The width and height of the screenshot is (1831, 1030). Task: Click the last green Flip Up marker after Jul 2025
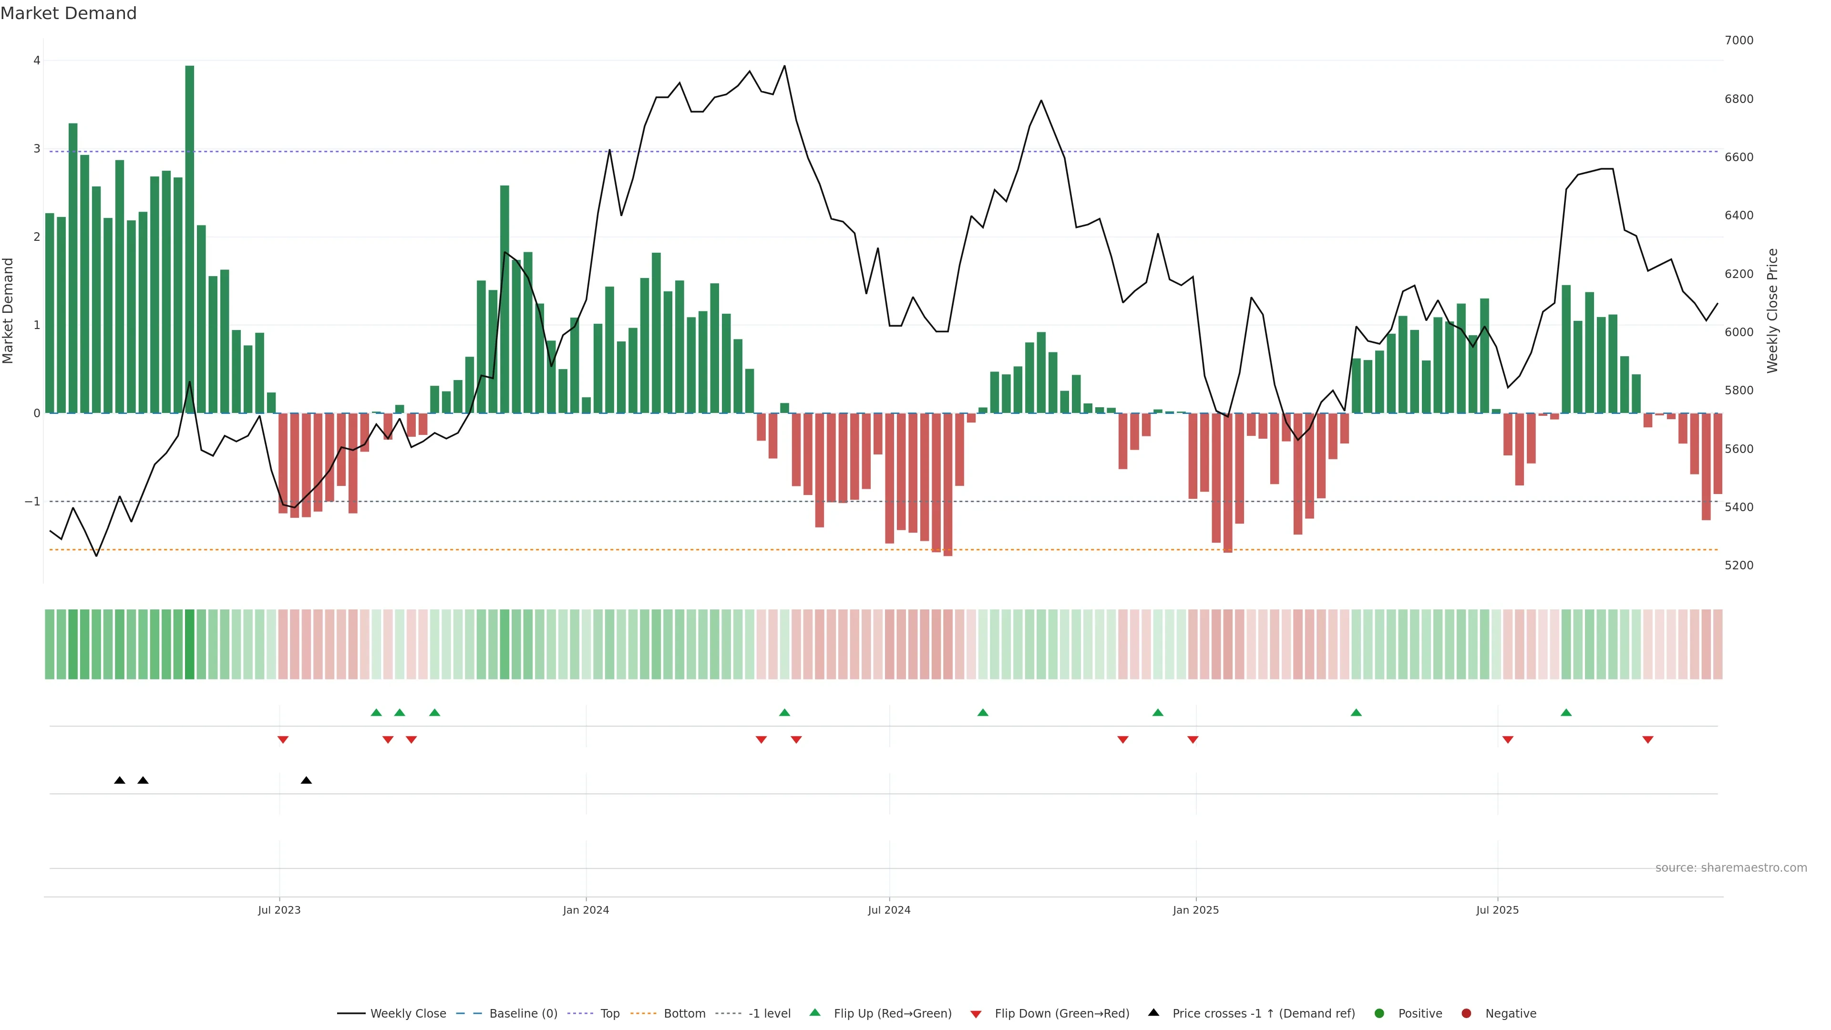point(1566,712)
